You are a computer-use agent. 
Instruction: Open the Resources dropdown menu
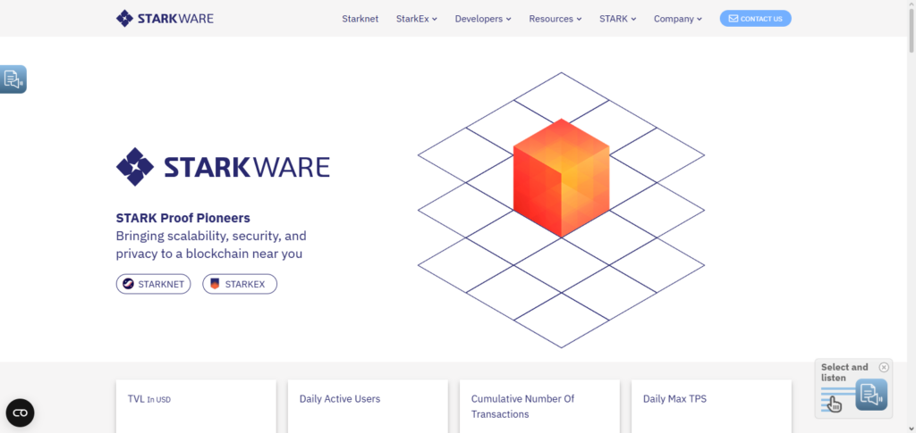[556, 19]
